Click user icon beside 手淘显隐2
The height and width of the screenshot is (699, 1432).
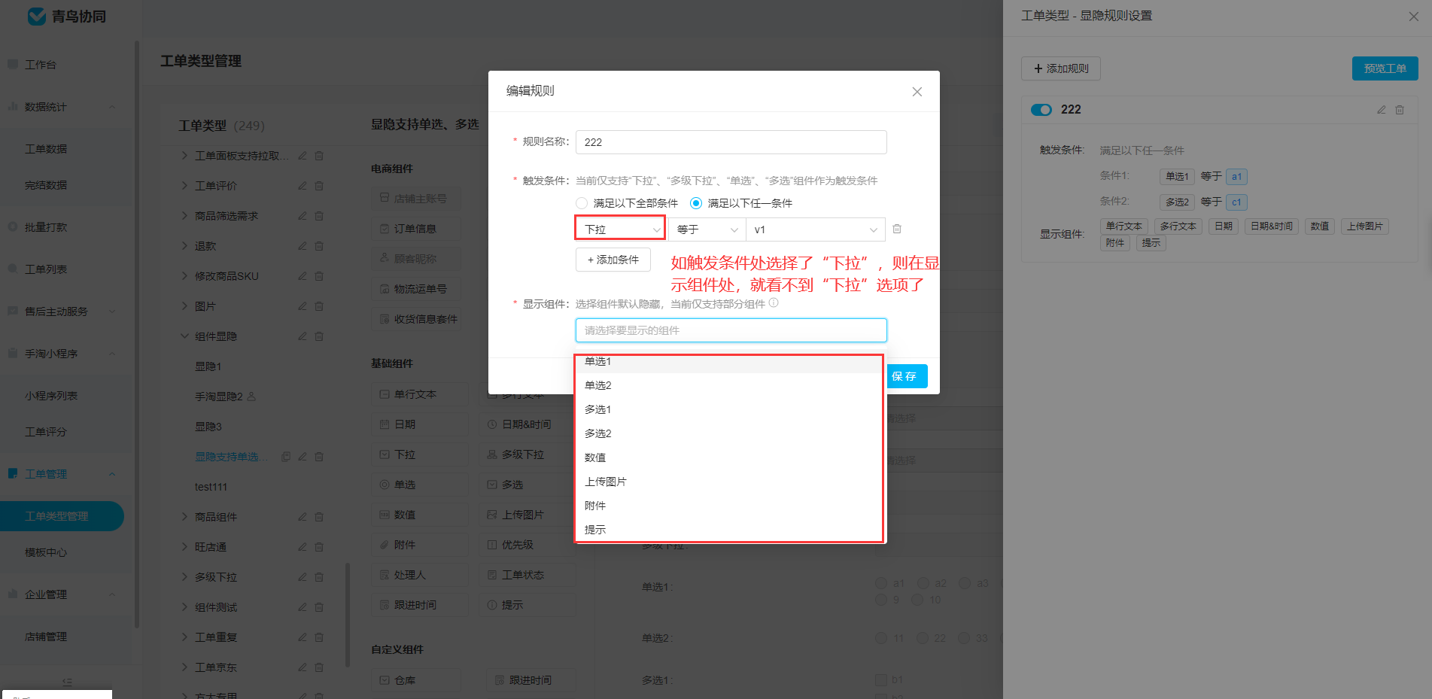[x=251, y=397]
